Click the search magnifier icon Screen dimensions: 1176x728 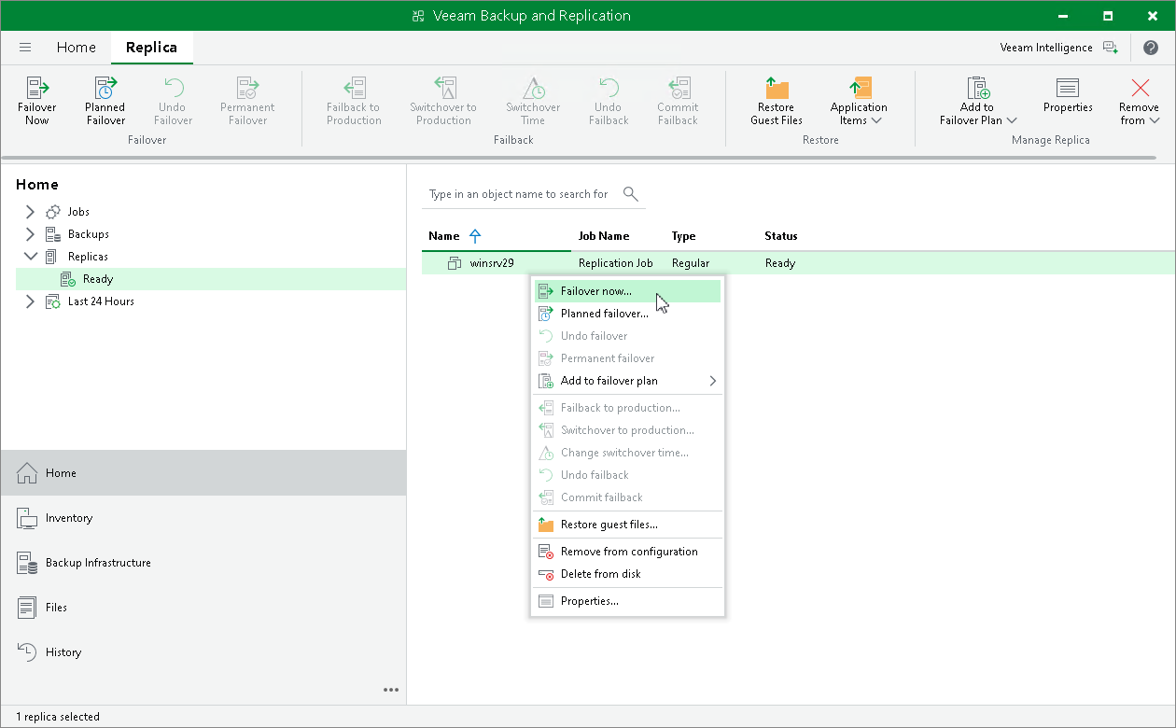[x=631, y=194]
